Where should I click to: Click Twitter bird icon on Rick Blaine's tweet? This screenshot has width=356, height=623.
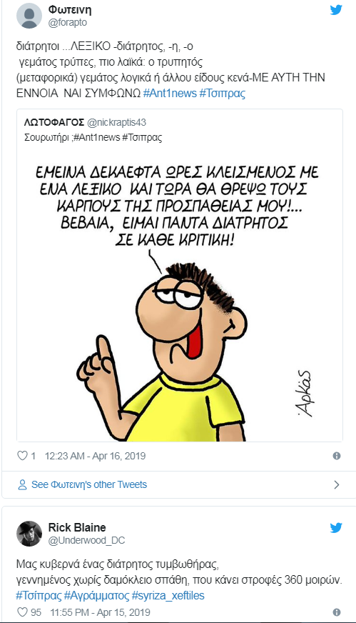coord(336,528)
